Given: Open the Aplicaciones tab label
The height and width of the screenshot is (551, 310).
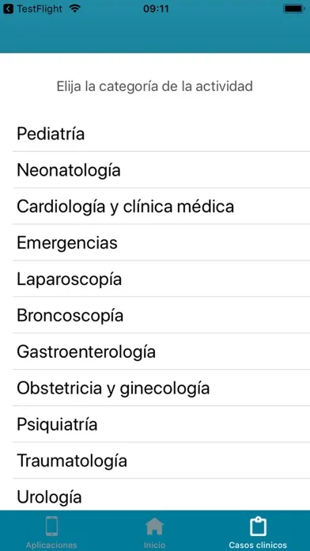Looking at the screenshot, I should [x=51, y=545].
